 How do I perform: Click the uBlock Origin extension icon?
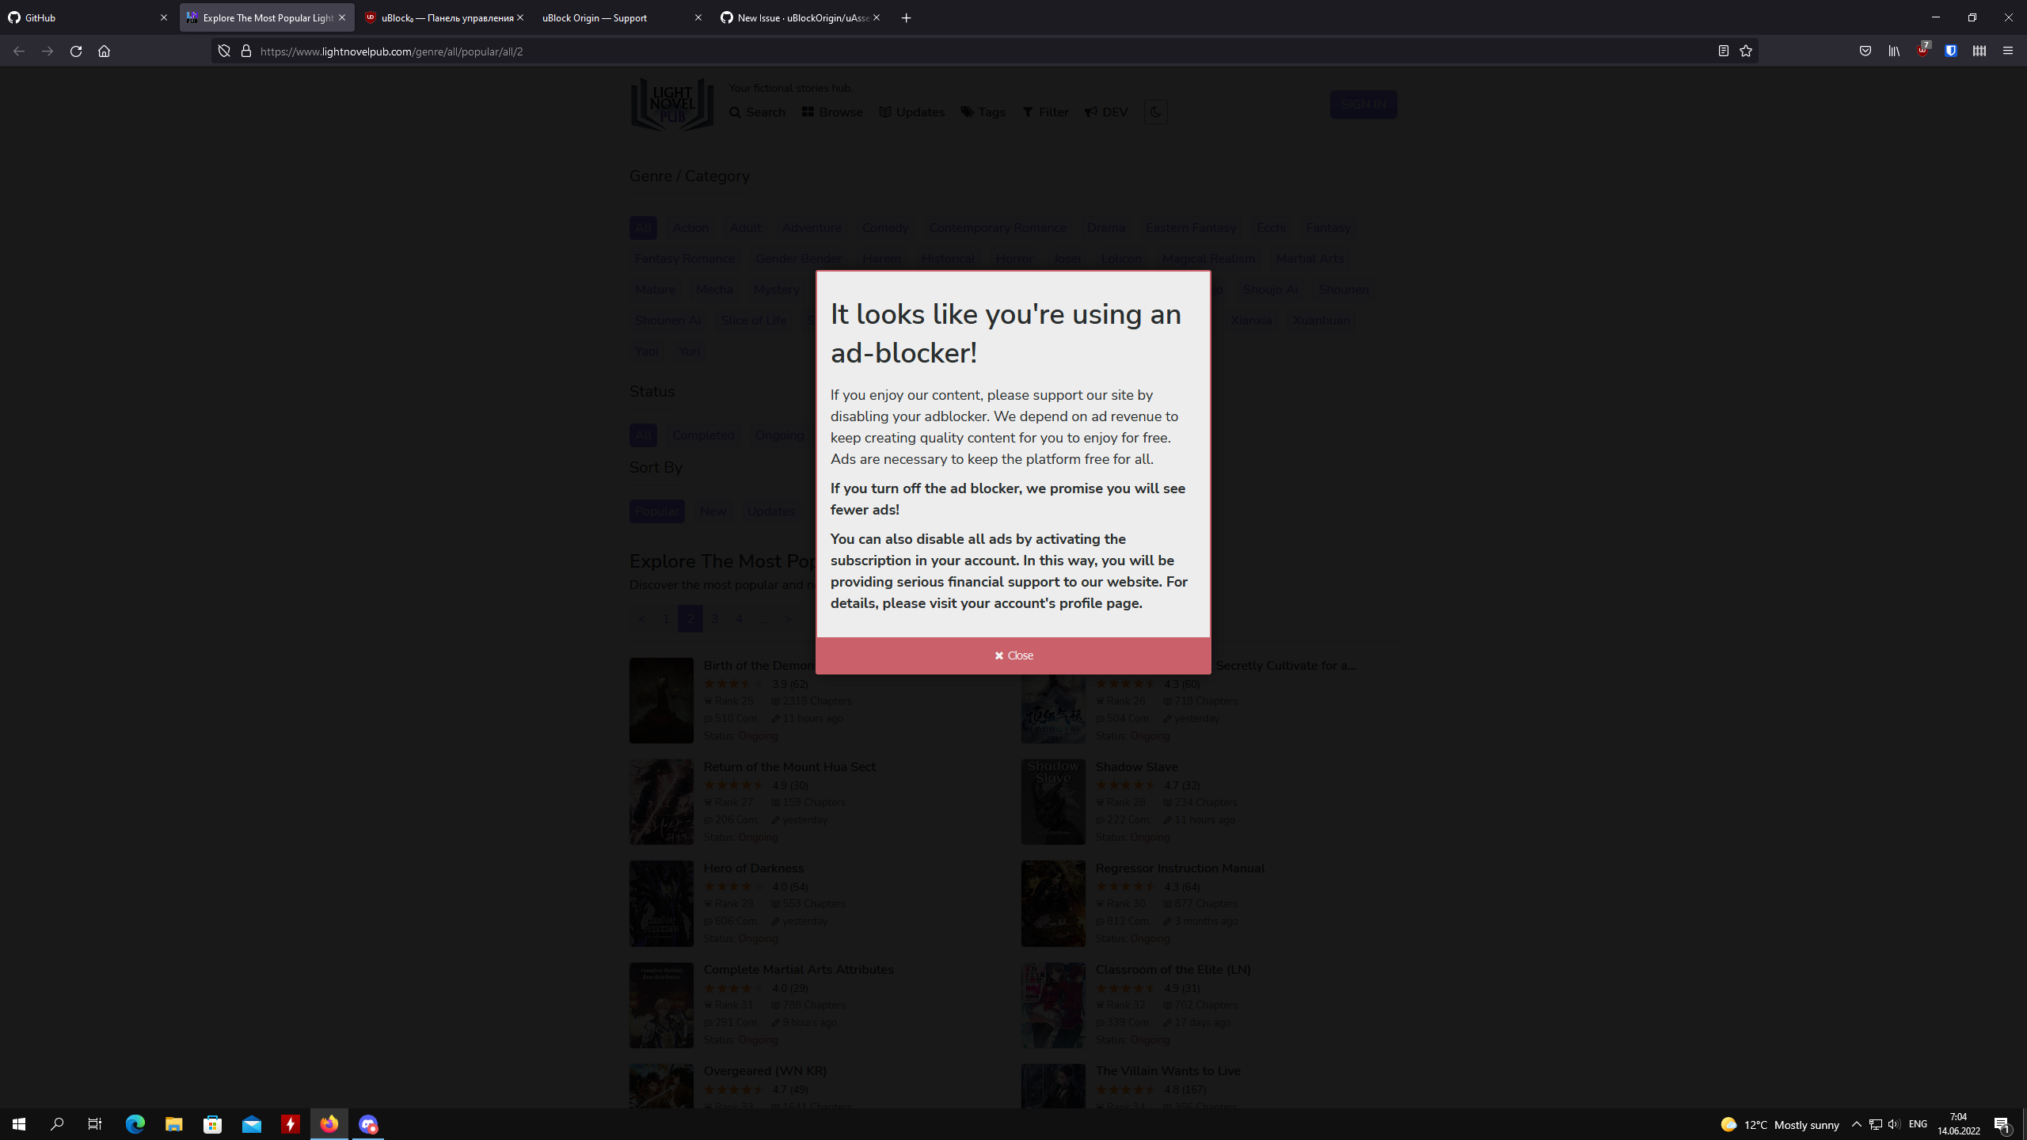1922,51
